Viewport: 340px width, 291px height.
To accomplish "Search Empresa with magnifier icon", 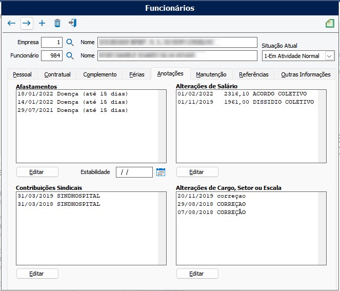I will coord(70,42).
